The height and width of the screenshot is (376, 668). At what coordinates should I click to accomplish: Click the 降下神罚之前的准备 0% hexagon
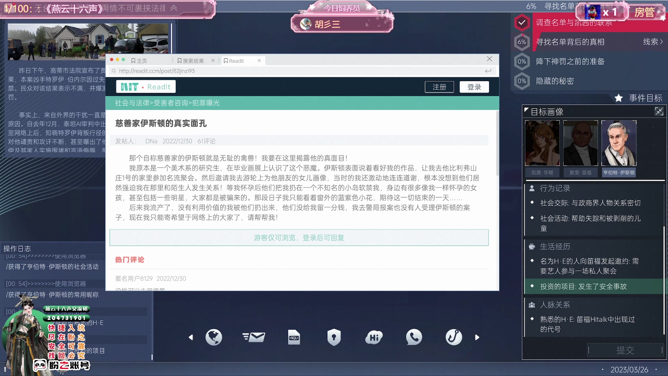point(522,62)
